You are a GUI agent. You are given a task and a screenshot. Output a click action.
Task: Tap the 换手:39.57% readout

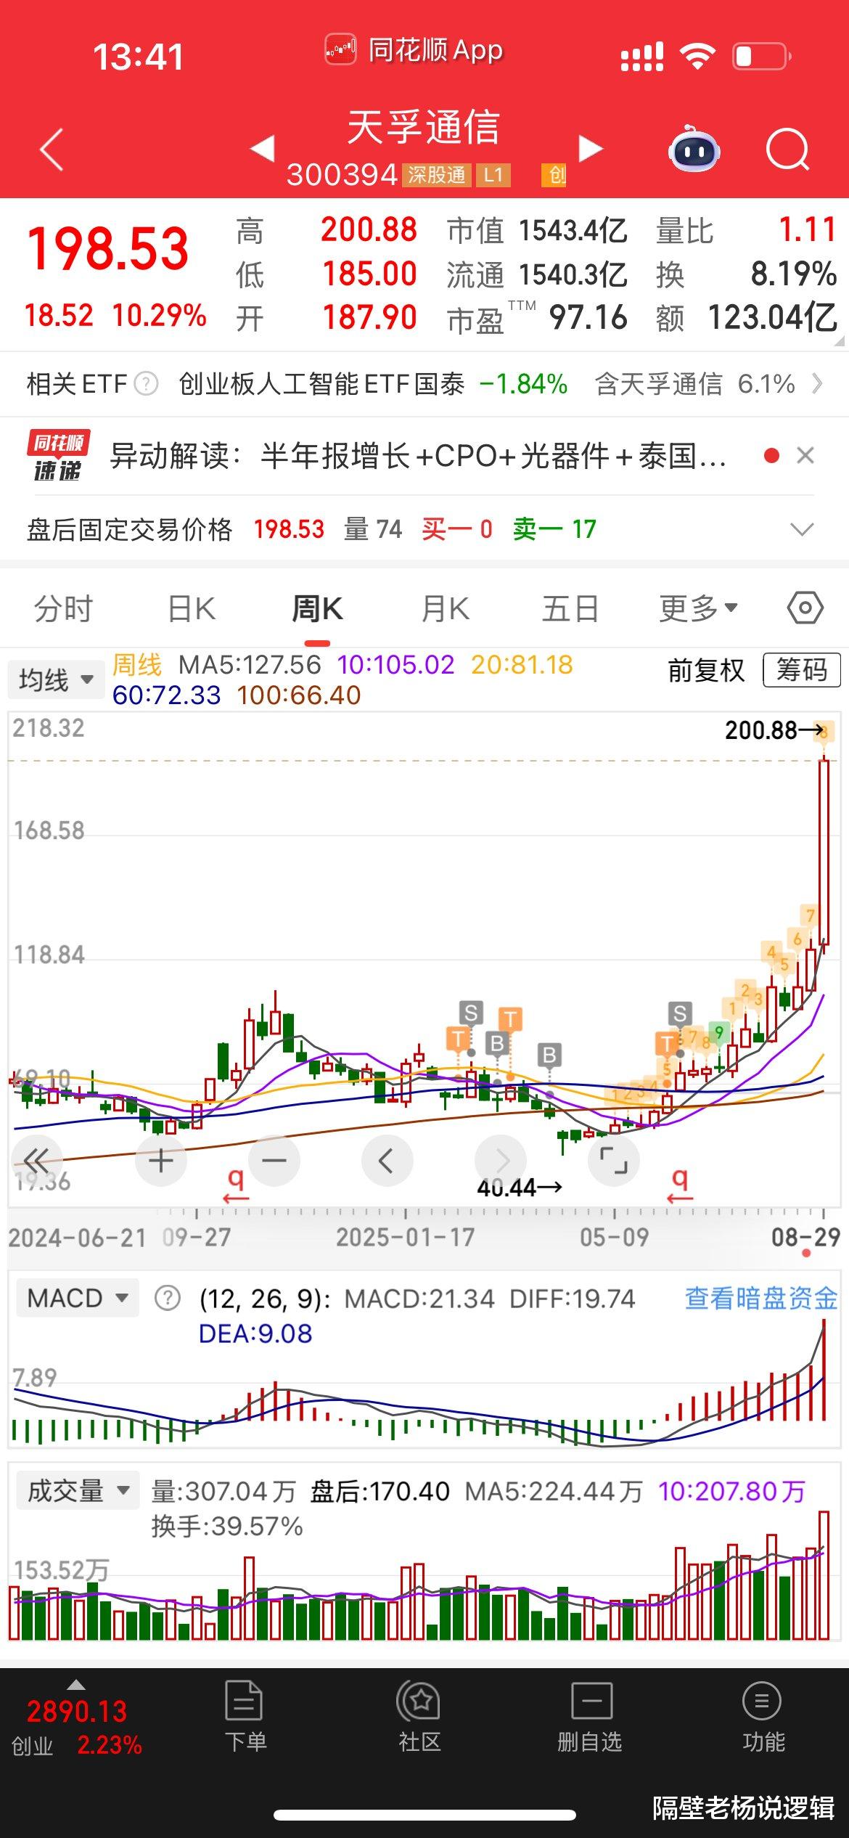tap(227, 1525)
